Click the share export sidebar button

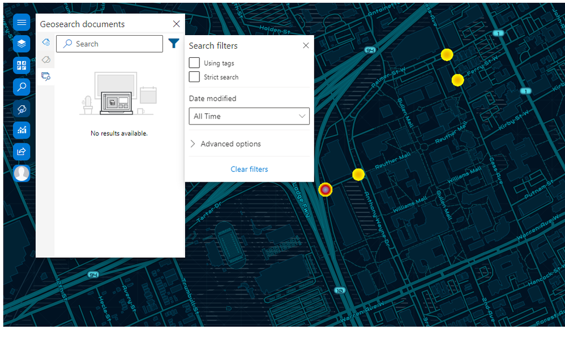point(22,151)
